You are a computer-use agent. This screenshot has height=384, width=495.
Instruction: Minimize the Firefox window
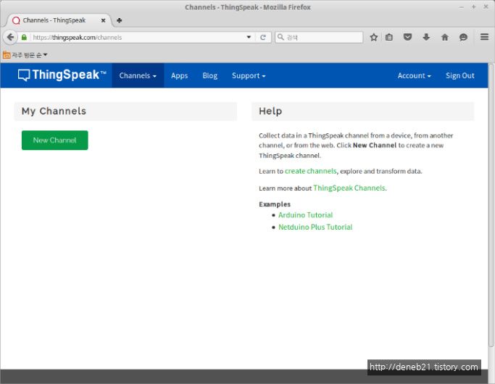tap(461, 7)
